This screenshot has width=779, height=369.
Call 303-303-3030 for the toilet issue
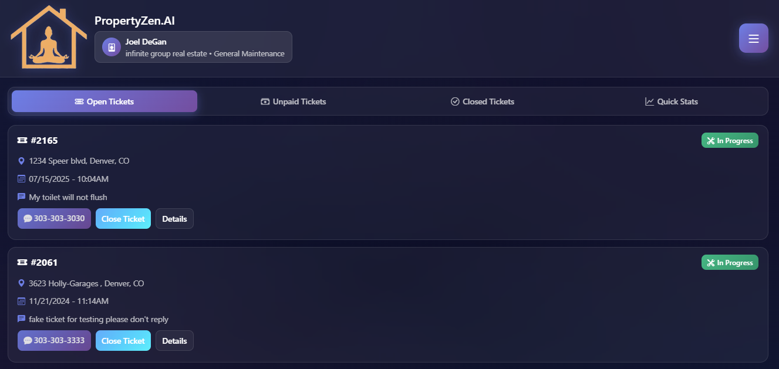pyautogui.click(x=54, y=218)
